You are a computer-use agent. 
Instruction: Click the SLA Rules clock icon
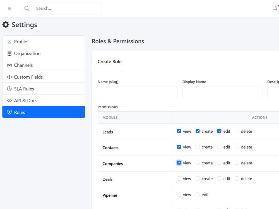pyautogui.click(x=9, y=89)
